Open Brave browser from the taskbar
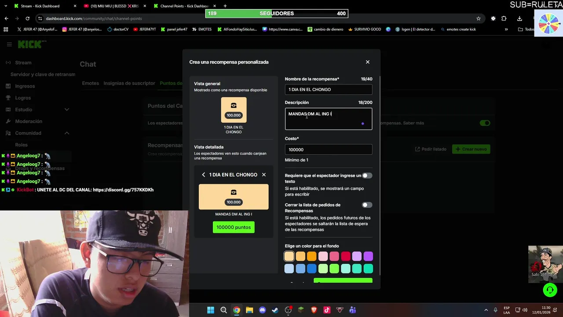Viewport: 563px width, 317px height. [314, 310]
